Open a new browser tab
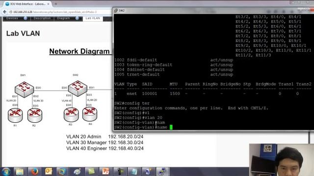 (55, 4)
